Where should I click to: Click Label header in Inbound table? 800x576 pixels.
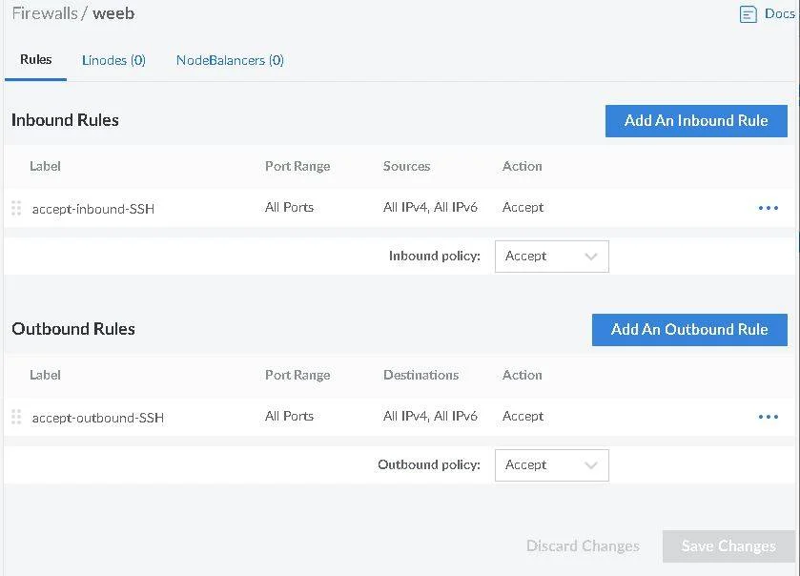click(x=45, y=166)
